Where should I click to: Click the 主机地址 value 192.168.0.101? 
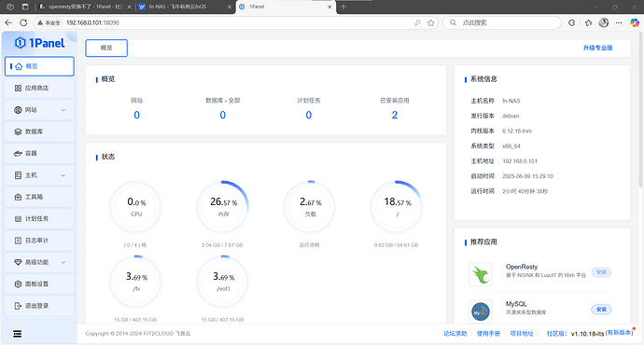pos(520,161)
